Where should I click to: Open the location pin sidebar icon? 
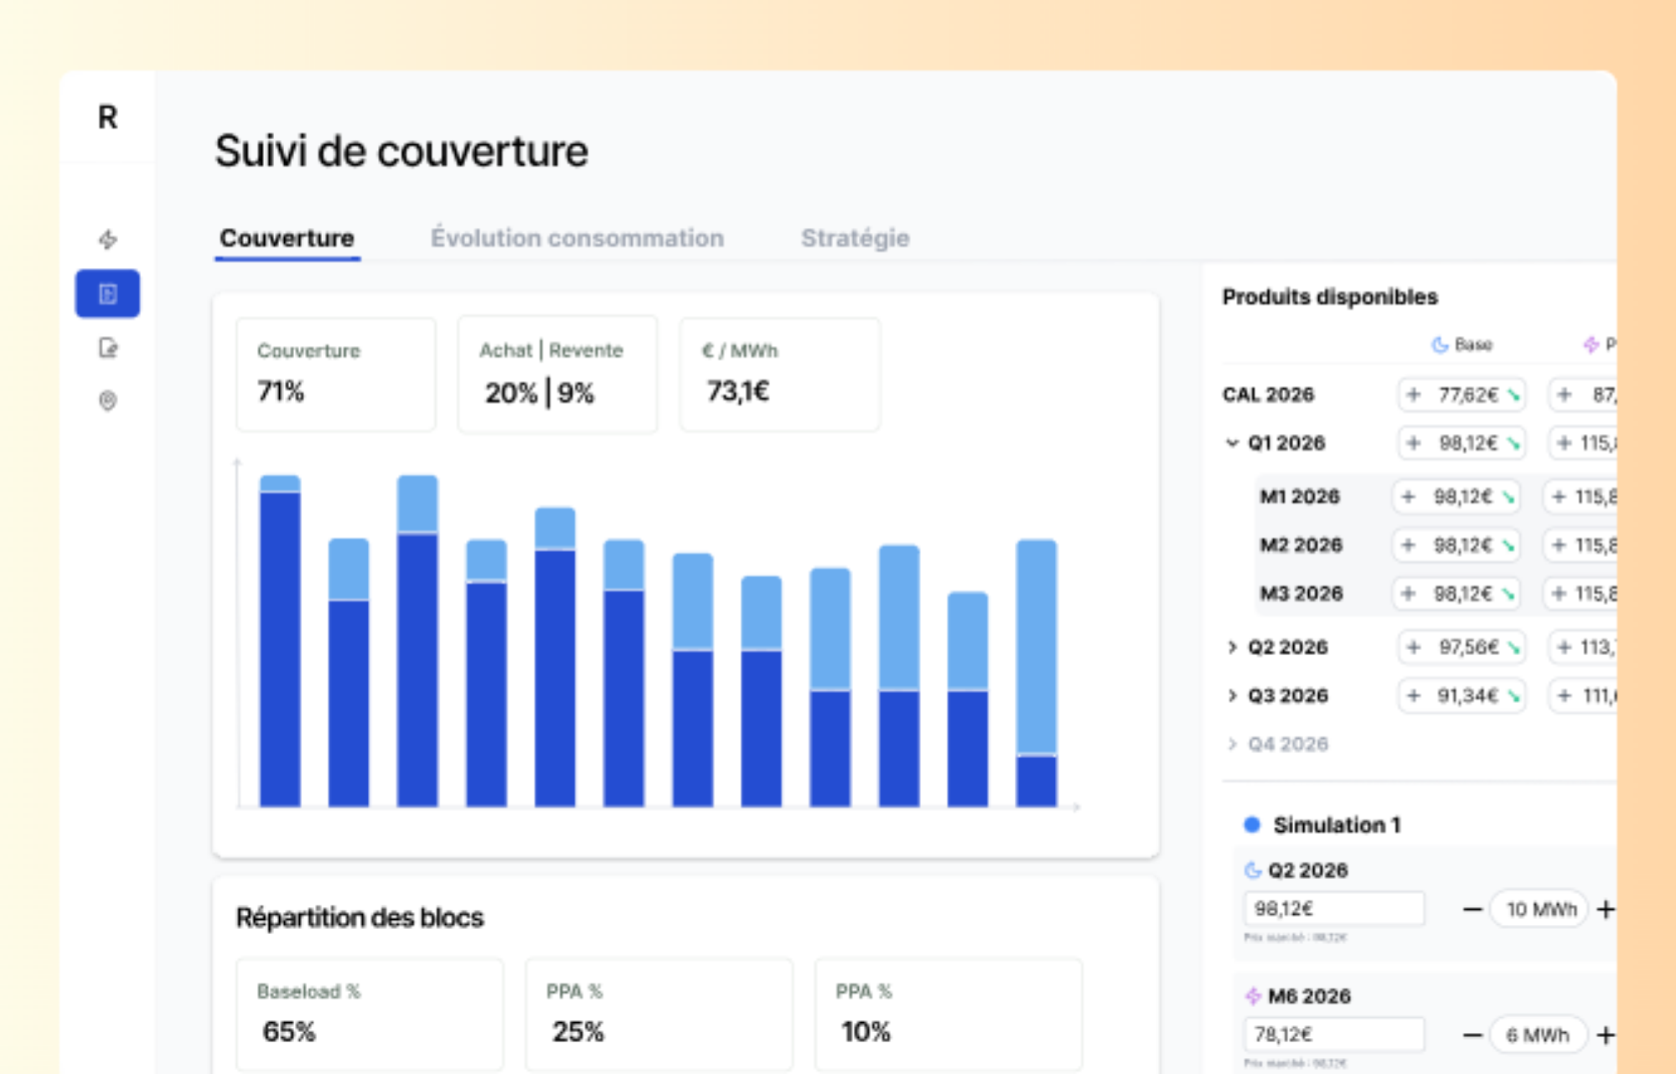(x=107, y=400)
